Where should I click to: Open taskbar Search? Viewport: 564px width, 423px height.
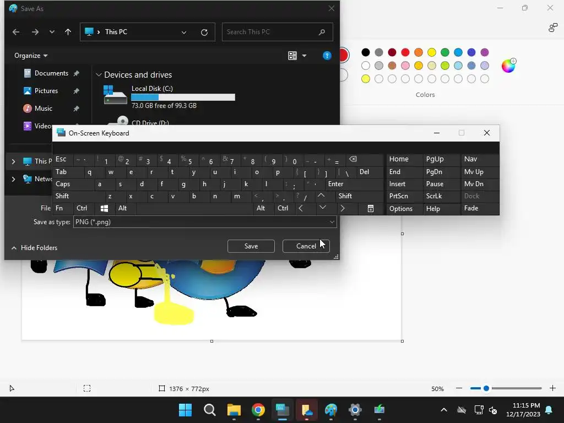pyautogui.click(x=210, y=410)
